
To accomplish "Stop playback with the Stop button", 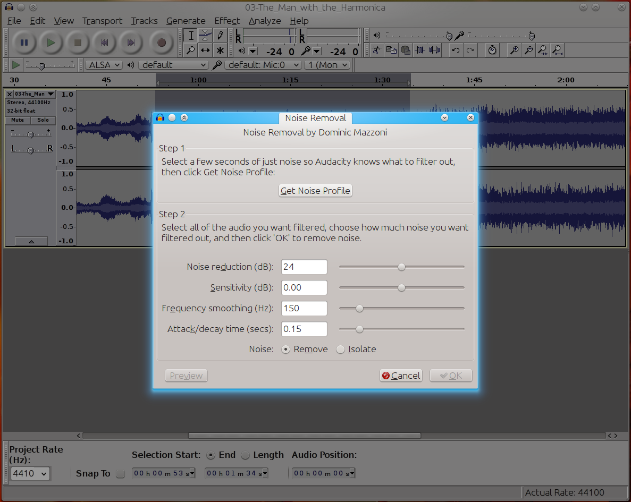I will [x=78, y=42].
